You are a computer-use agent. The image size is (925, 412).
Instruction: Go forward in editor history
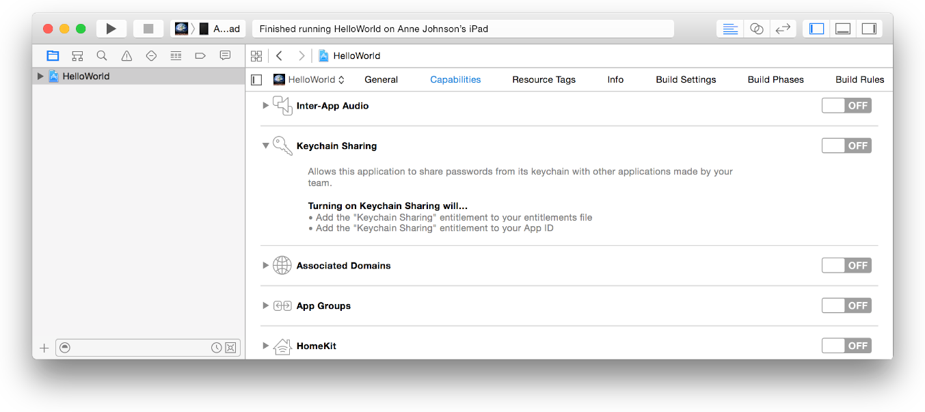pos(301,56)
